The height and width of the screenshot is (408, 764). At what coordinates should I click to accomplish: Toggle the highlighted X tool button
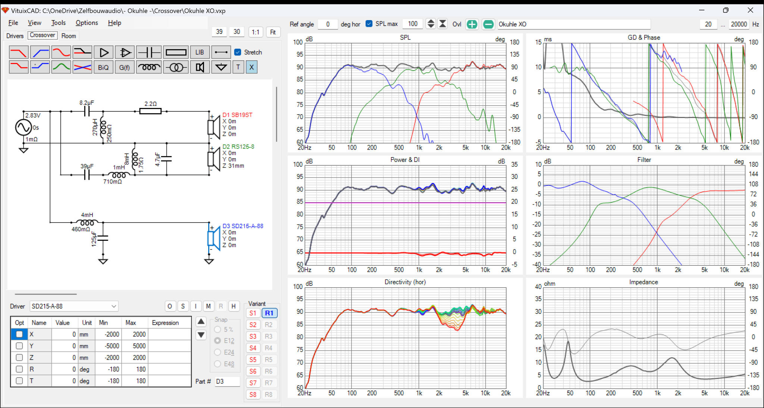point(251,67)
